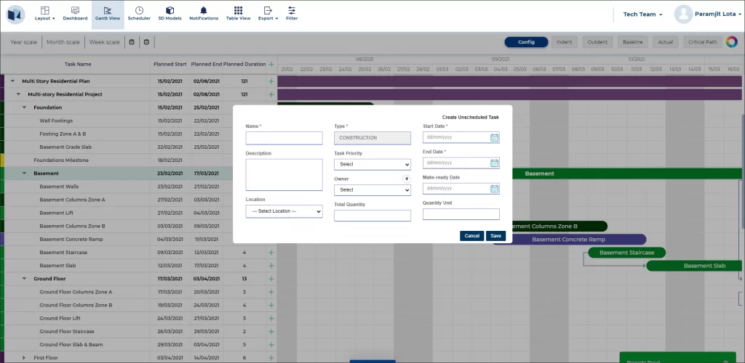This screenshot has height=363, width=745.
Task: Open the Task Priority dropdown
Action: coord(372,165)
